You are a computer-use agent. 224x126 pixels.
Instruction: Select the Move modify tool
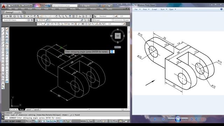pos(7,44)
